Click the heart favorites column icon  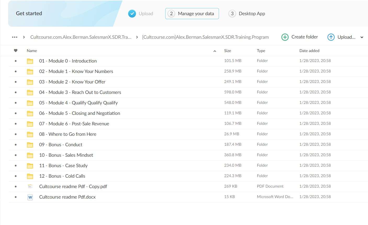[x=16, y=50]
